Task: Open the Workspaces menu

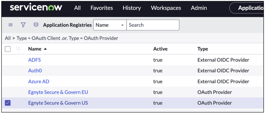Action: 166,8
